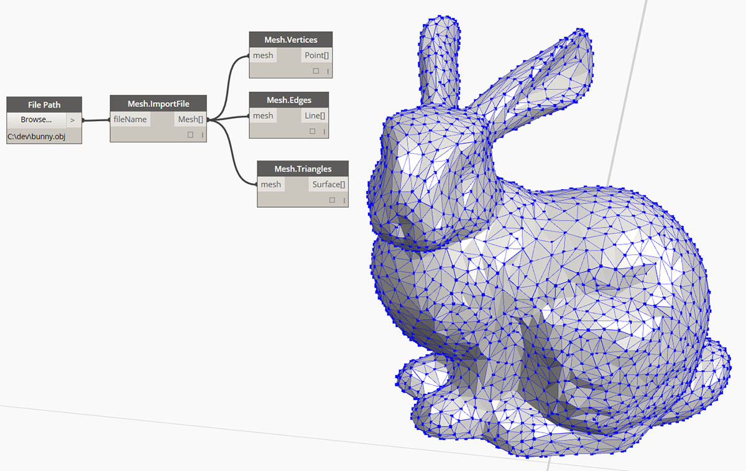Toggle the preview checkbox on Mesh.Vertices
Image resolution: width=746 pixels, height=471 pixels.
(315, 71)
